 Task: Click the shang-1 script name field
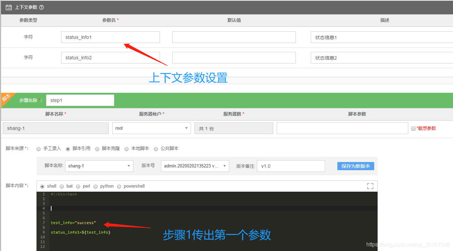tap(56, 128)
